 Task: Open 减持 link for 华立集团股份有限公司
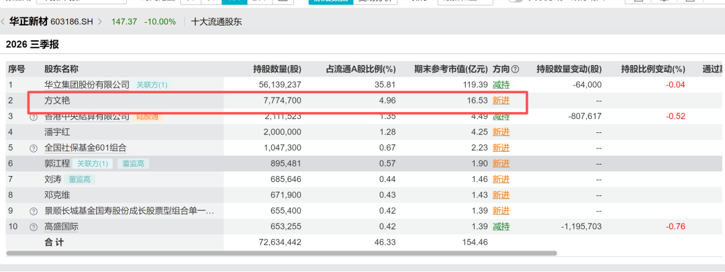(x=501, y=85)
